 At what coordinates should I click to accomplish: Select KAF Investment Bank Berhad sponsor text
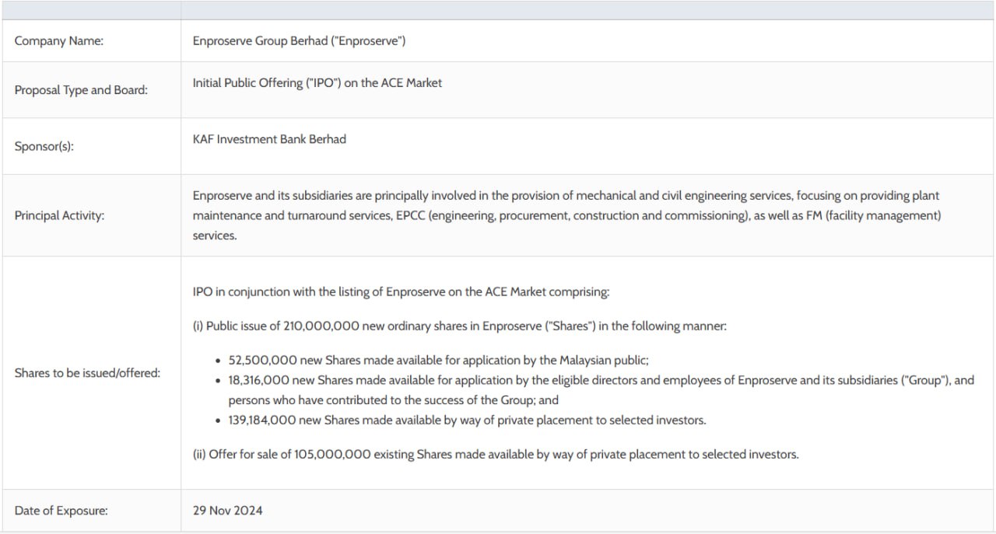(x=269, y=139)
